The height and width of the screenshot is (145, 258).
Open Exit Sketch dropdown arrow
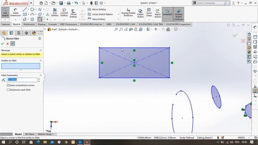(5, 20)
